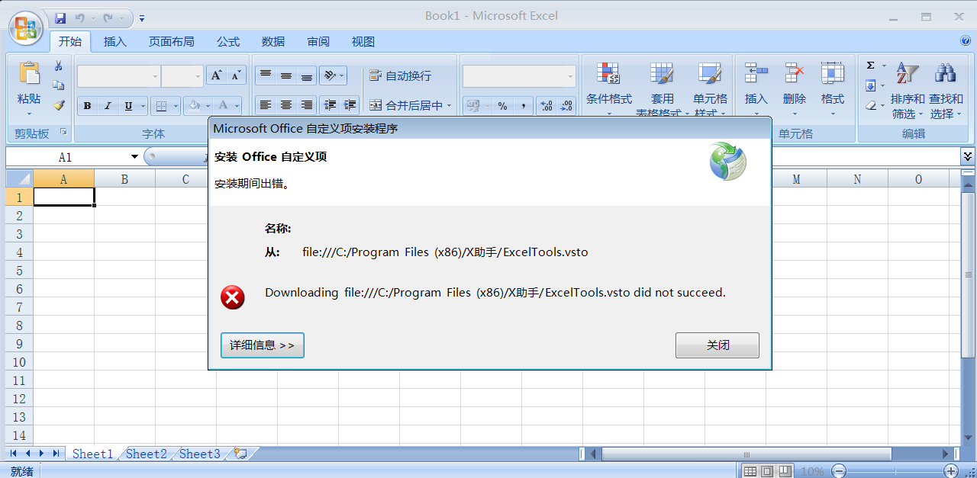Open Excel Help question mark icon
Image resolution: width=977 pixels, height=478 pixels.
coord(966,41)
